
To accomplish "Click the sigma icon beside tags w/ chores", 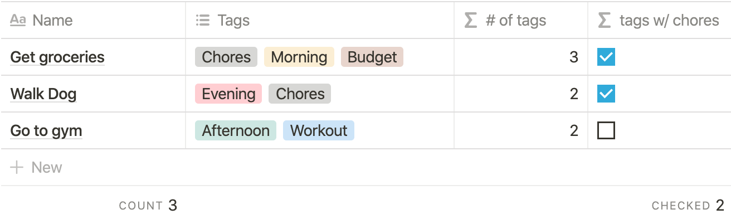I will pyautogui.click(x=604, y=21).
